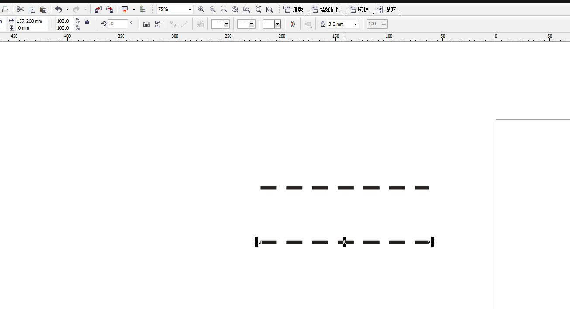Toggle the lock ratio padlock
This screenshot has width=570, height=309.
click(x=87, y=21)
